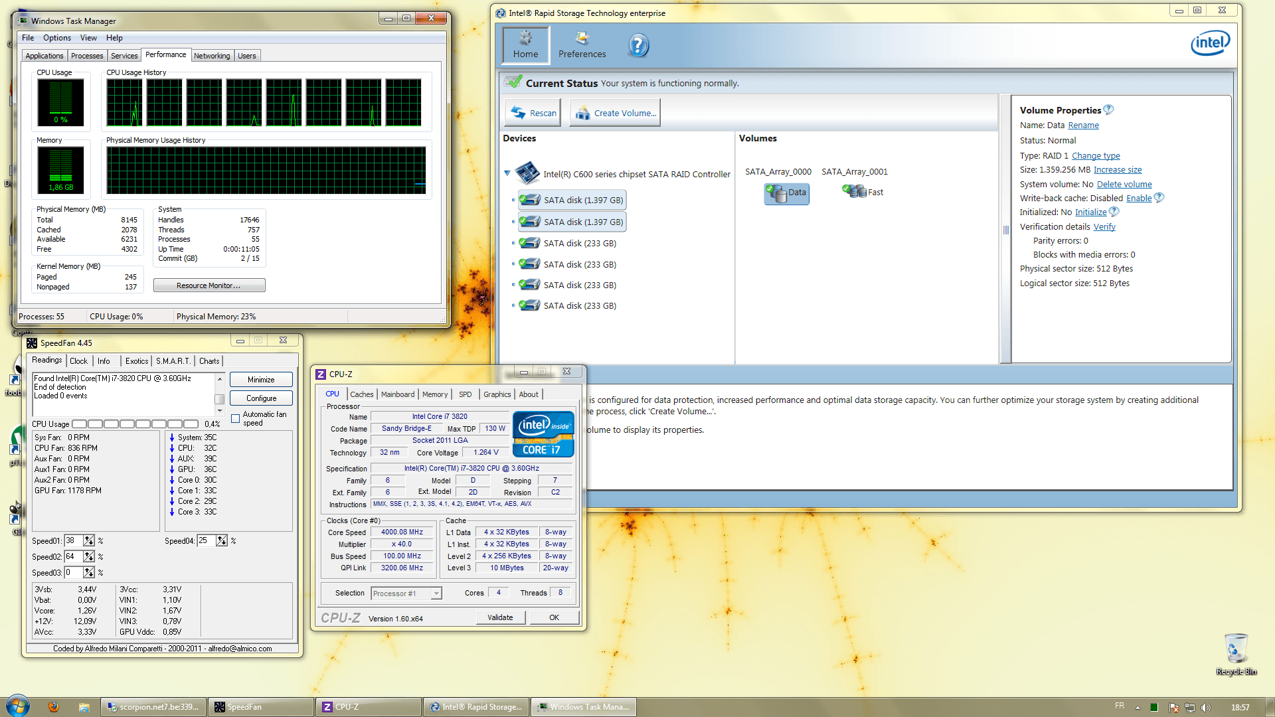
Task: Click the SpeedFan log scrollbar down arrow
Action: click(x=220, y=410)
